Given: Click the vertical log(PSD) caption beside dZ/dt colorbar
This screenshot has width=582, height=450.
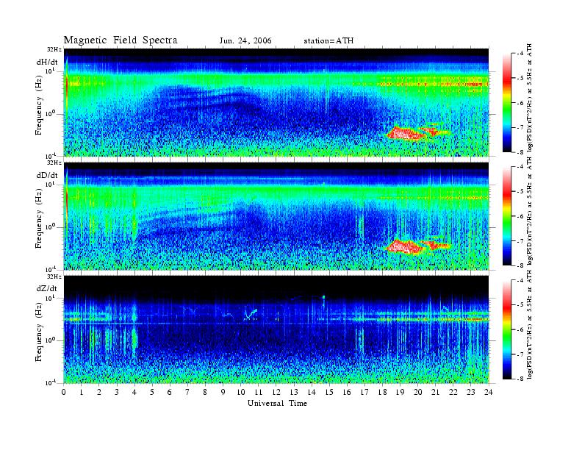Looking at the screenshot, I should pos(529,324).
